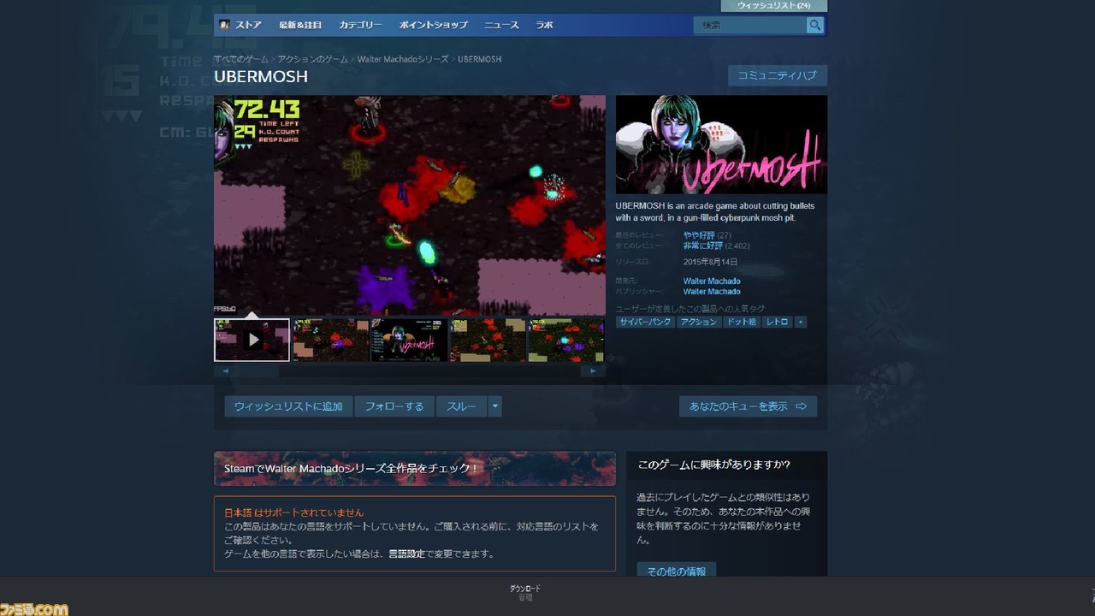Select the レトロ tag
1095x616 pixels.
[778, 323]
